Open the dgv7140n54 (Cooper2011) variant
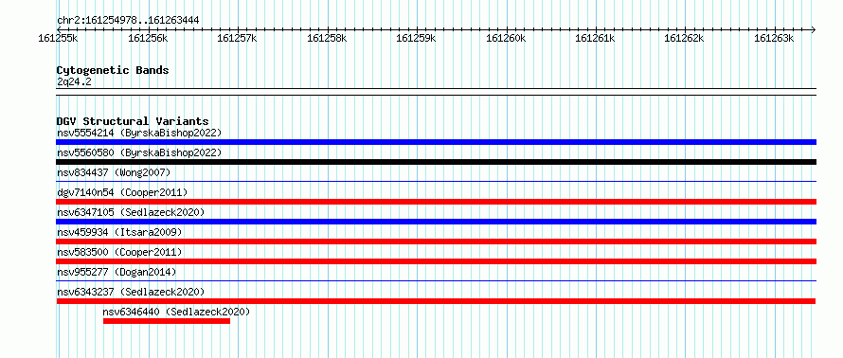 click(x=122, y=192)
